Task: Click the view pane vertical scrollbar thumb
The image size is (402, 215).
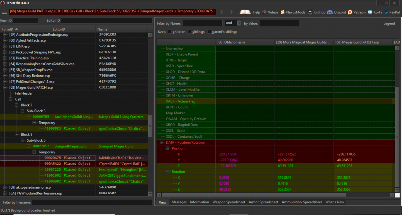Action: pyautogui.click(x=397, y=137)
